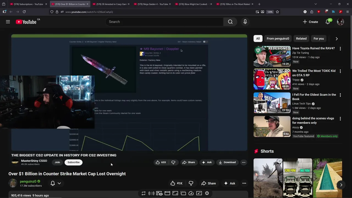This screenshot has height=198, width=352.
Task: Start voice search with microphone icon
Action: pos(245,22)
